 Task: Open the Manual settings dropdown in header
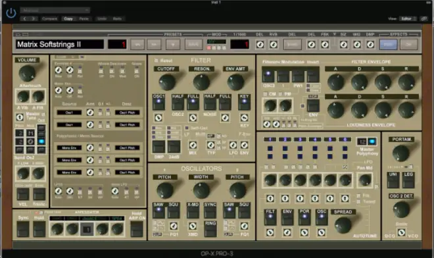[55, 11]
